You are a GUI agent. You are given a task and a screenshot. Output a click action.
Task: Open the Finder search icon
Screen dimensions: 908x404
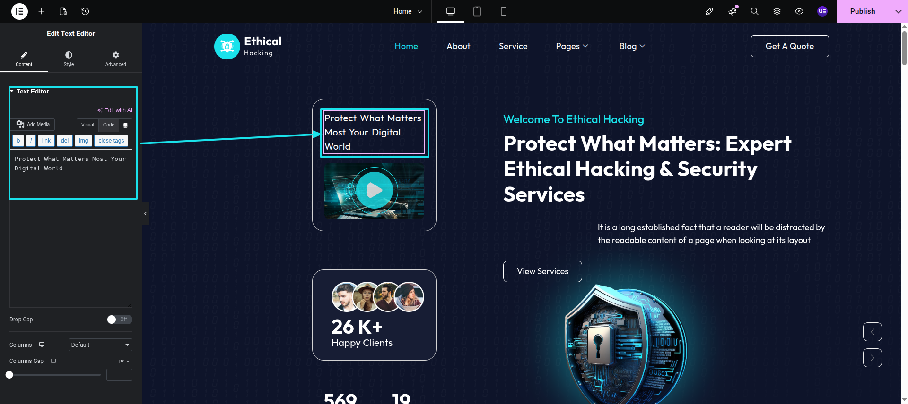[x=754, y=11]
